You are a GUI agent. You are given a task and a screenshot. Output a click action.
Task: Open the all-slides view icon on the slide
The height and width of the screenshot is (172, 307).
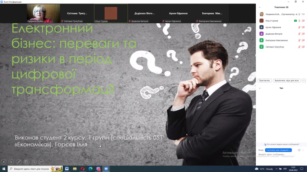tap(26, 162)
